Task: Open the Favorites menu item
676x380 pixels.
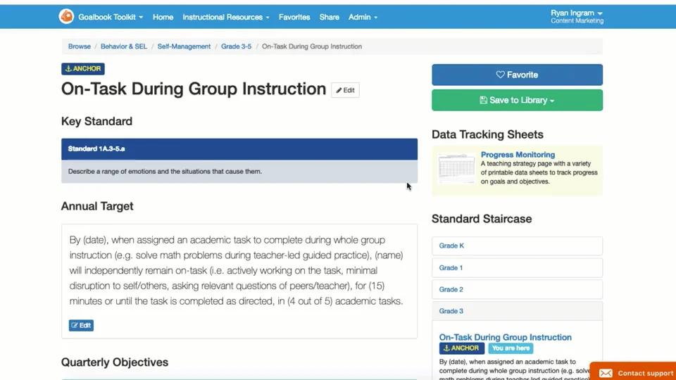Action: coord(294,17)
